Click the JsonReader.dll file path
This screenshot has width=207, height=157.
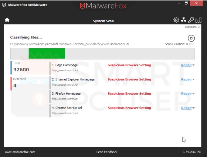(x=70, y=44)
